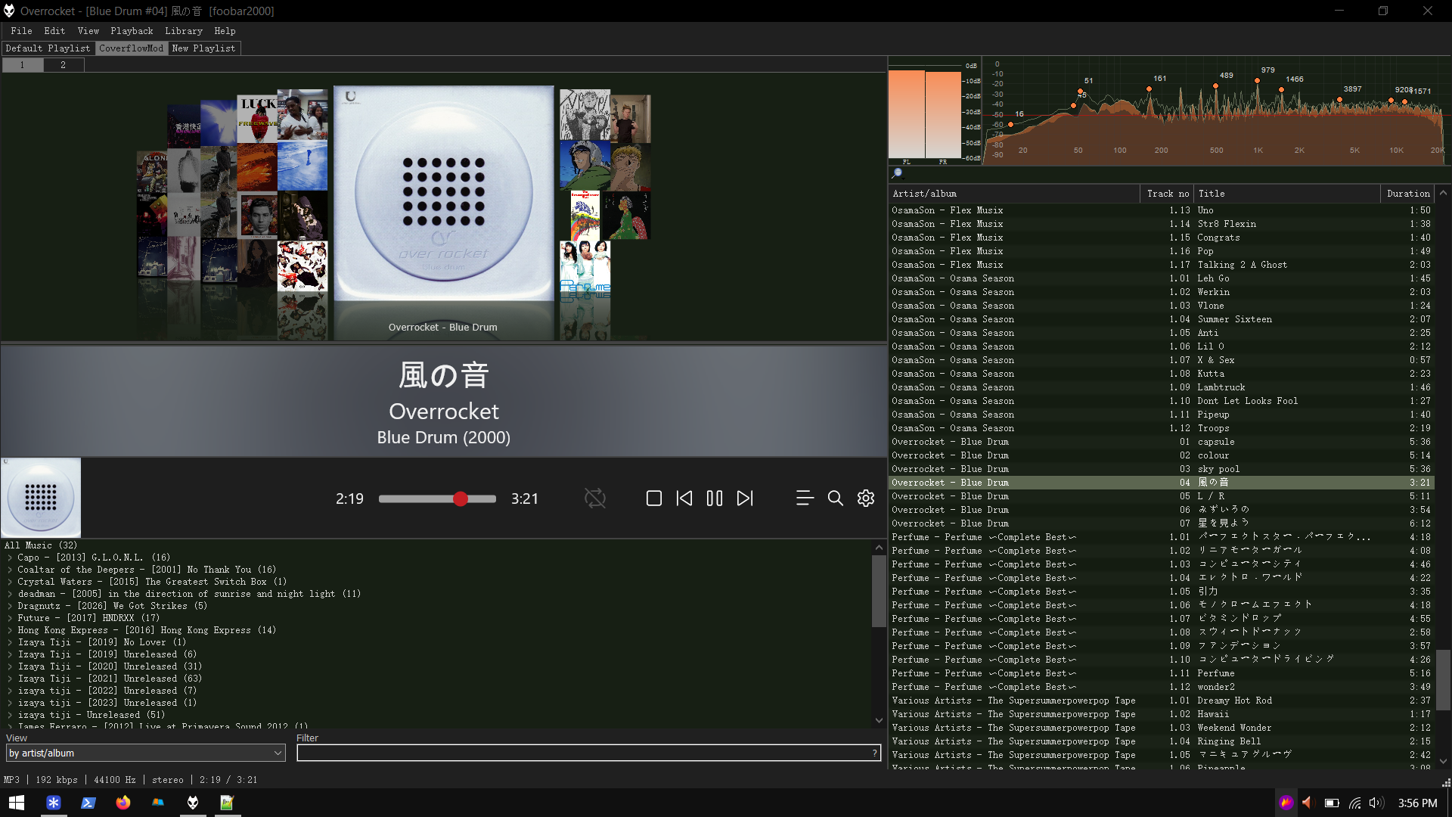
Task: Expand the Future HNDRXX node
Action: pos(10,618)
